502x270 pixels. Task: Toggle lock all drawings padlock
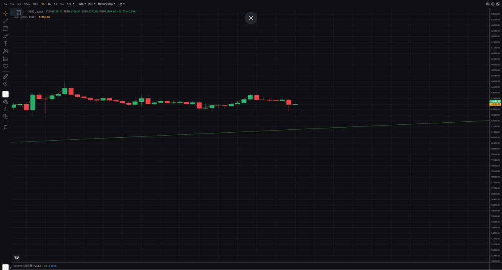point(5,109)
